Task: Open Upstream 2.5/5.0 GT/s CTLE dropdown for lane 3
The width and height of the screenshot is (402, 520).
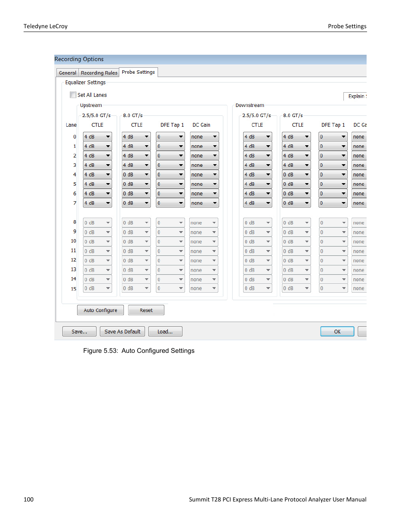Action: click(x=97, y=165)
